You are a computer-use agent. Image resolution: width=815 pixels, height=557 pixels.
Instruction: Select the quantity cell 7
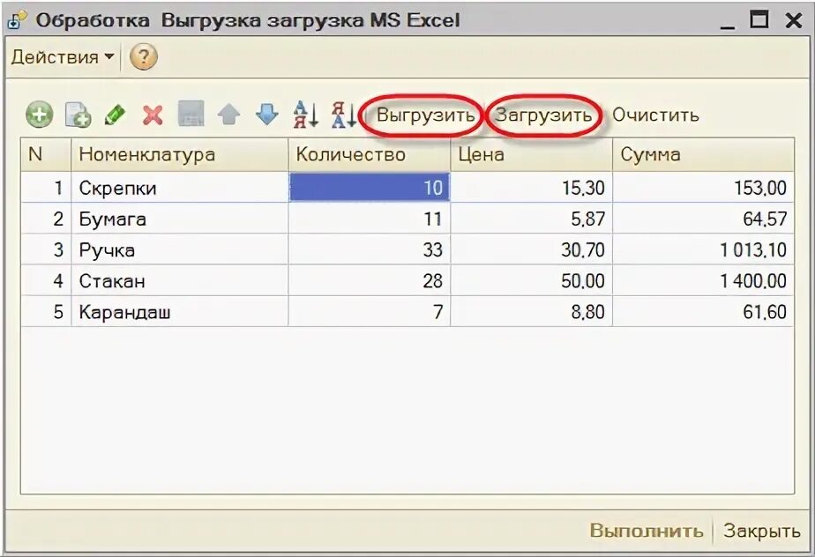click(369, 312)
